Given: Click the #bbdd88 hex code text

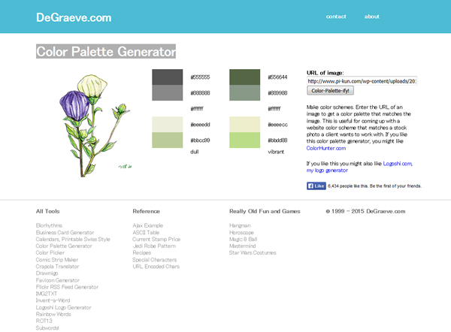Looking at the screenshot, I should tap(277, 140).
